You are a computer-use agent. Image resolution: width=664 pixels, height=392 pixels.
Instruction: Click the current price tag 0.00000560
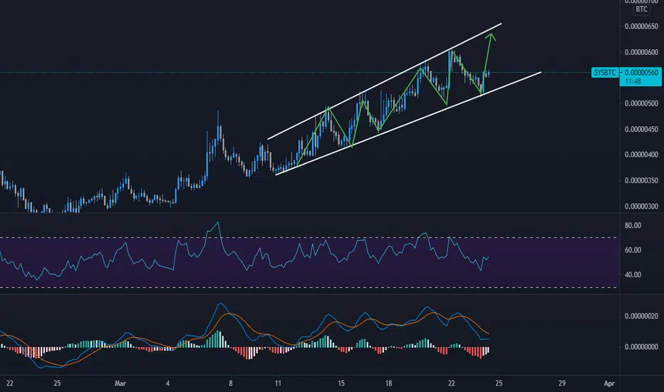[x=641, y=73]
